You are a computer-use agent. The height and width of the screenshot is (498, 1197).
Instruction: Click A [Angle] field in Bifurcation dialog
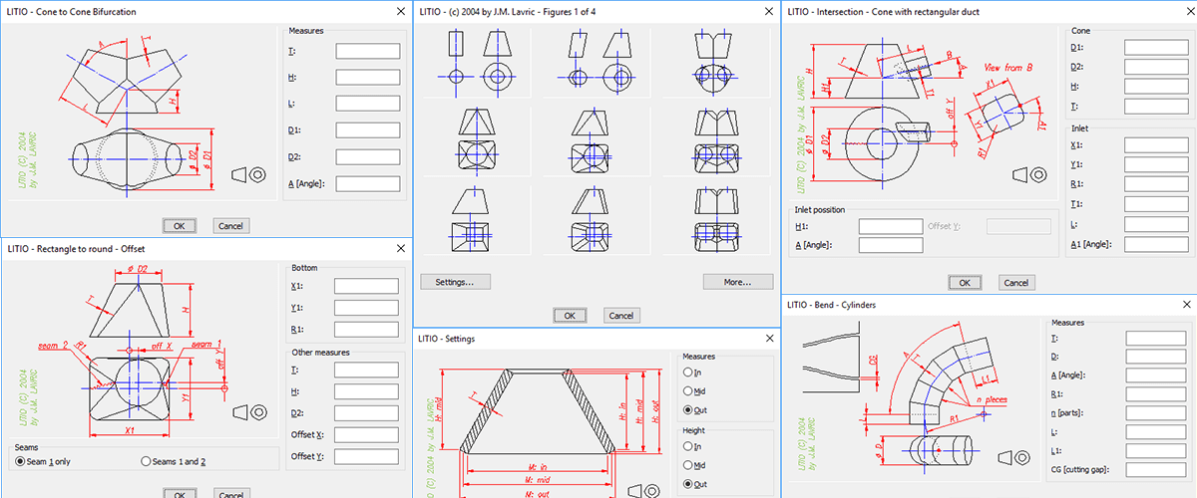point(367,184)
